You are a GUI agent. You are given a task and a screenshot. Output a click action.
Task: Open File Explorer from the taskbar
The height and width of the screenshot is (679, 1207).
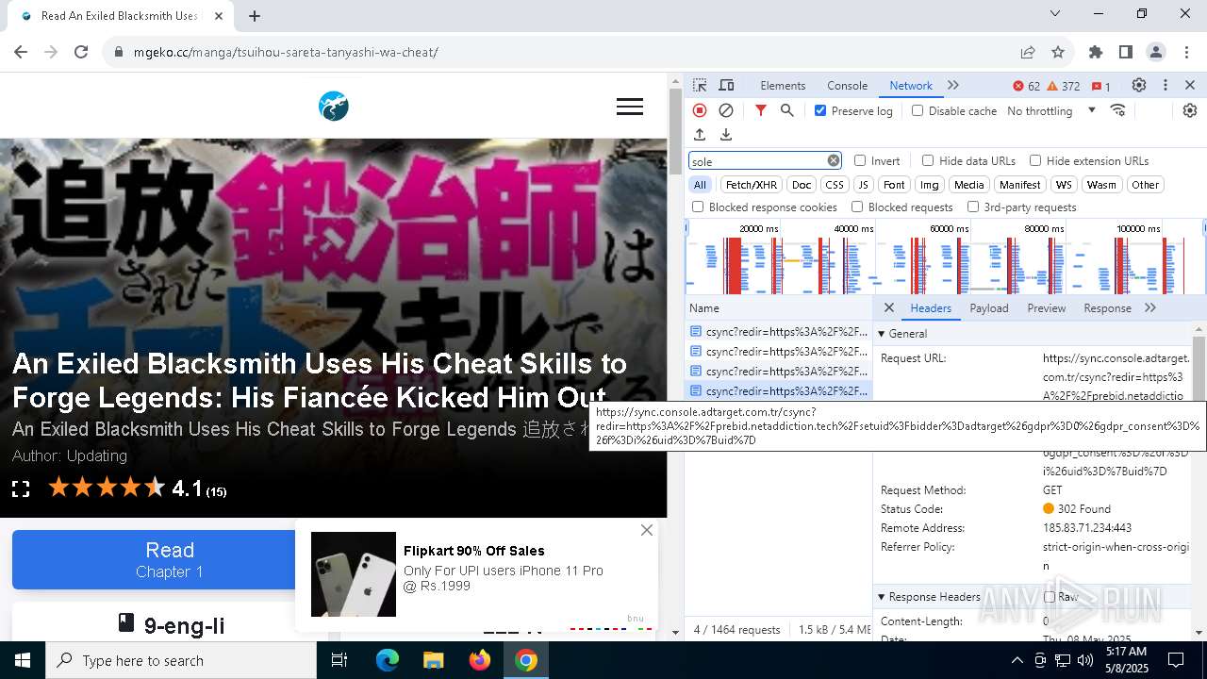pos(434,660)
